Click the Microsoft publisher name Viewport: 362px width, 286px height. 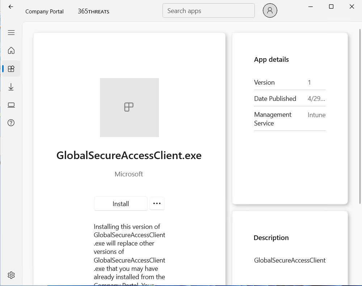coord(129,174)
